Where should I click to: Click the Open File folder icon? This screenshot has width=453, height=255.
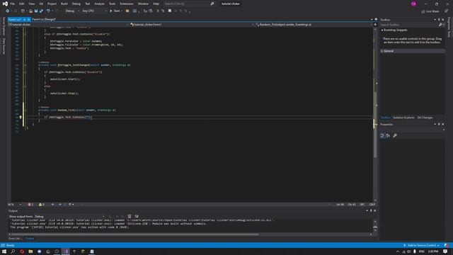tap(30, 11)
